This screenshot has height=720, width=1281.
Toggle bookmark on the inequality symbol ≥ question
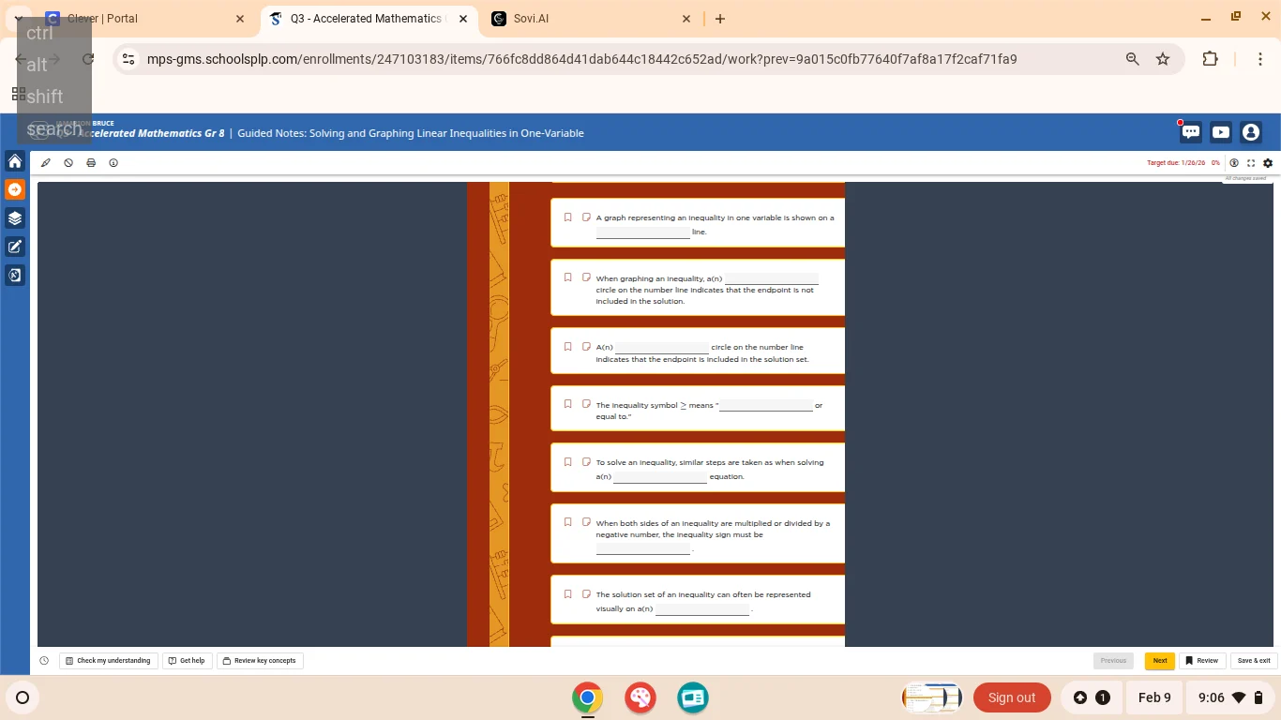click(567, 404)
